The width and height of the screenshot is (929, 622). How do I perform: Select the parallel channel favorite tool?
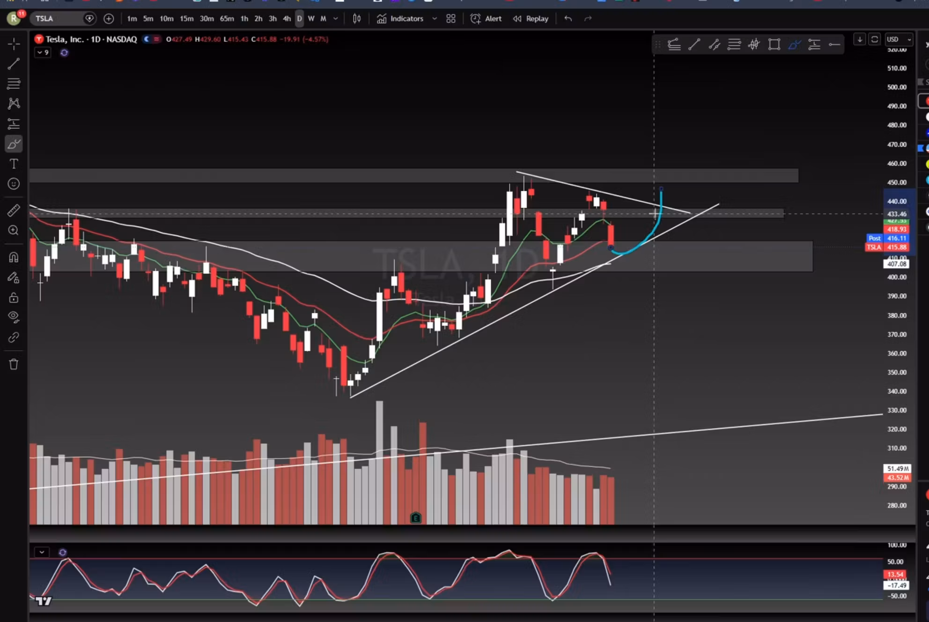[x=714, y=44]
